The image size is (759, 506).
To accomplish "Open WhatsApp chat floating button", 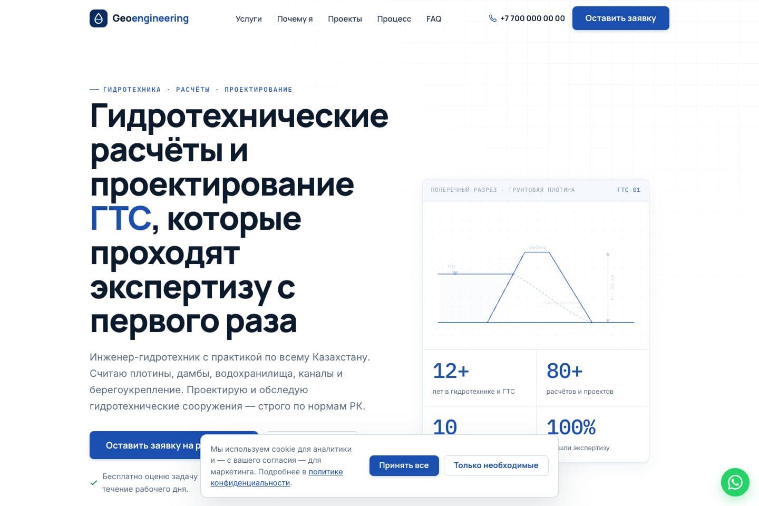I will (735, 482).
